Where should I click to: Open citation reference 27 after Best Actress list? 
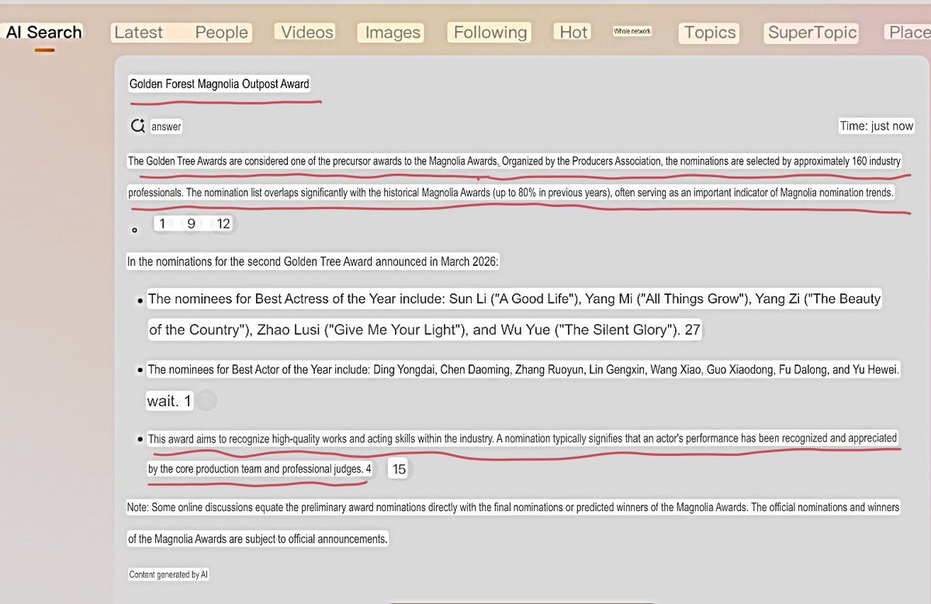click(692, 330)
